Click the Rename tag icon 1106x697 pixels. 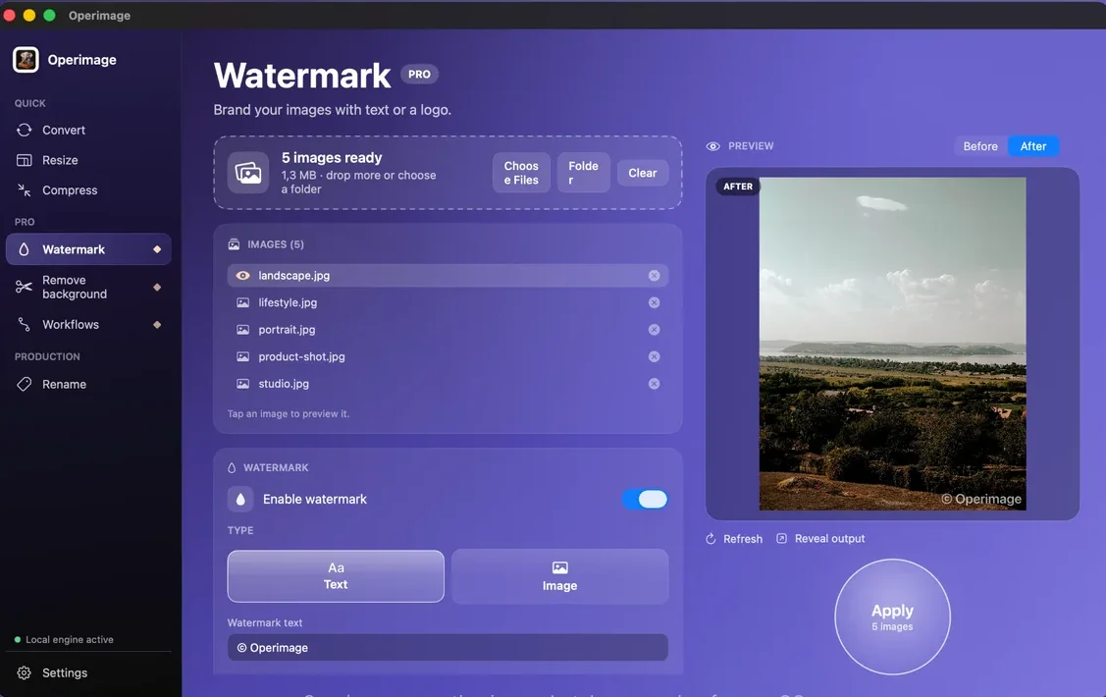[24, 385]
